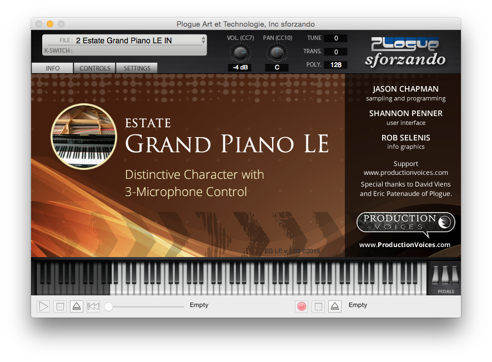
Task: Click the round piano thumbnail image
Action: [x=84, y=137]
